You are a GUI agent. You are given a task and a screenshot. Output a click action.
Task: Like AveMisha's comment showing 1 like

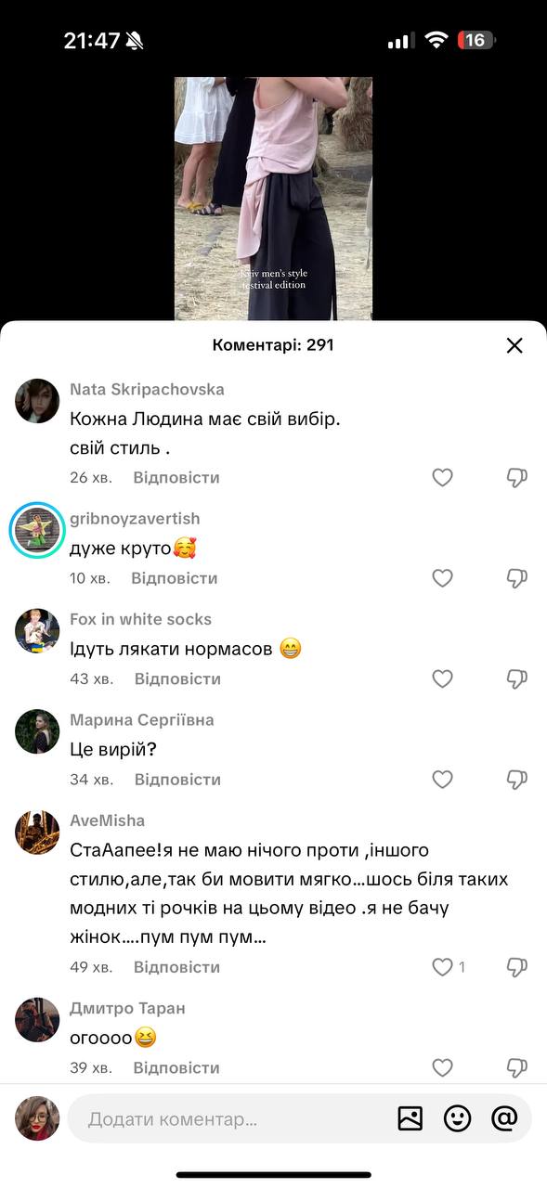point(443,967)
